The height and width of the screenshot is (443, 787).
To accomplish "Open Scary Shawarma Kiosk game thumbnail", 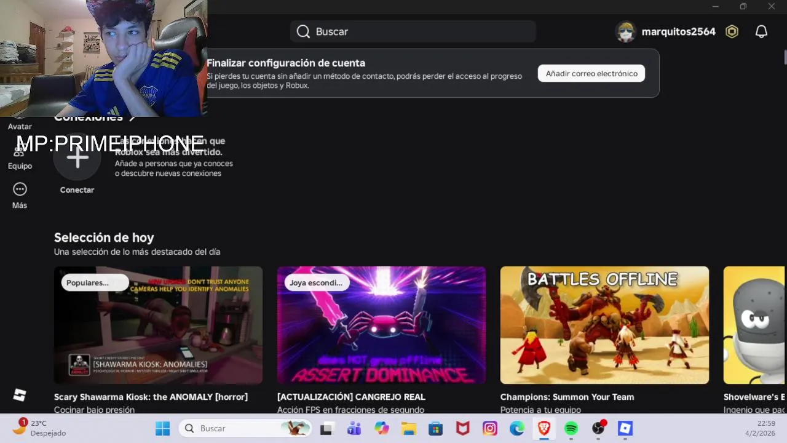I will [x=158, y=325].
